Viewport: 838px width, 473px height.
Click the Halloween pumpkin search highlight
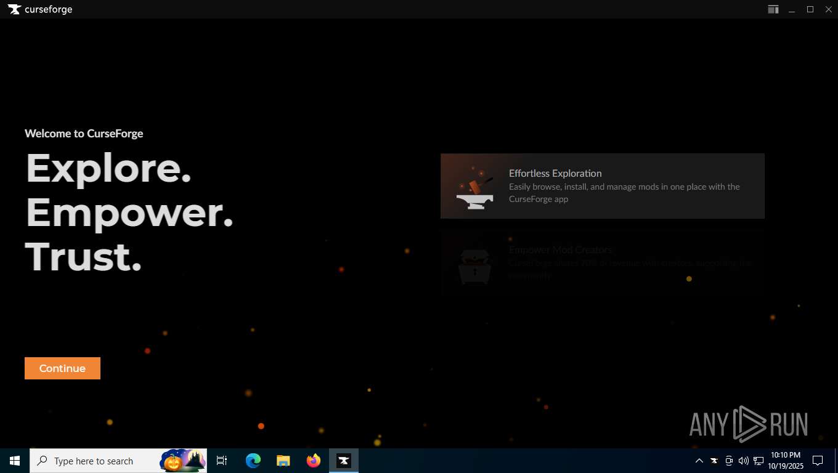point(183,461)
